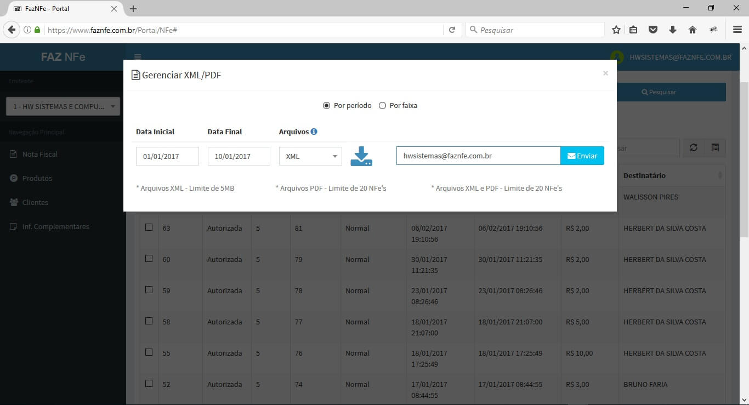Check the row 55 checkbox

click(149, 352)
